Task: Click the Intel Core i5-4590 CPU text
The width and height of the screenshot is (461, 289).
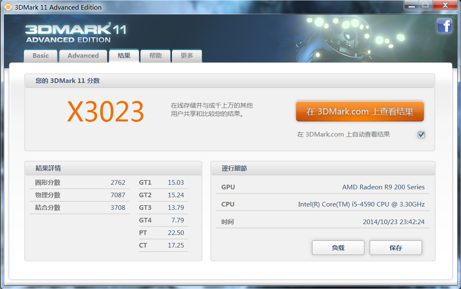Action: [361, 204]
